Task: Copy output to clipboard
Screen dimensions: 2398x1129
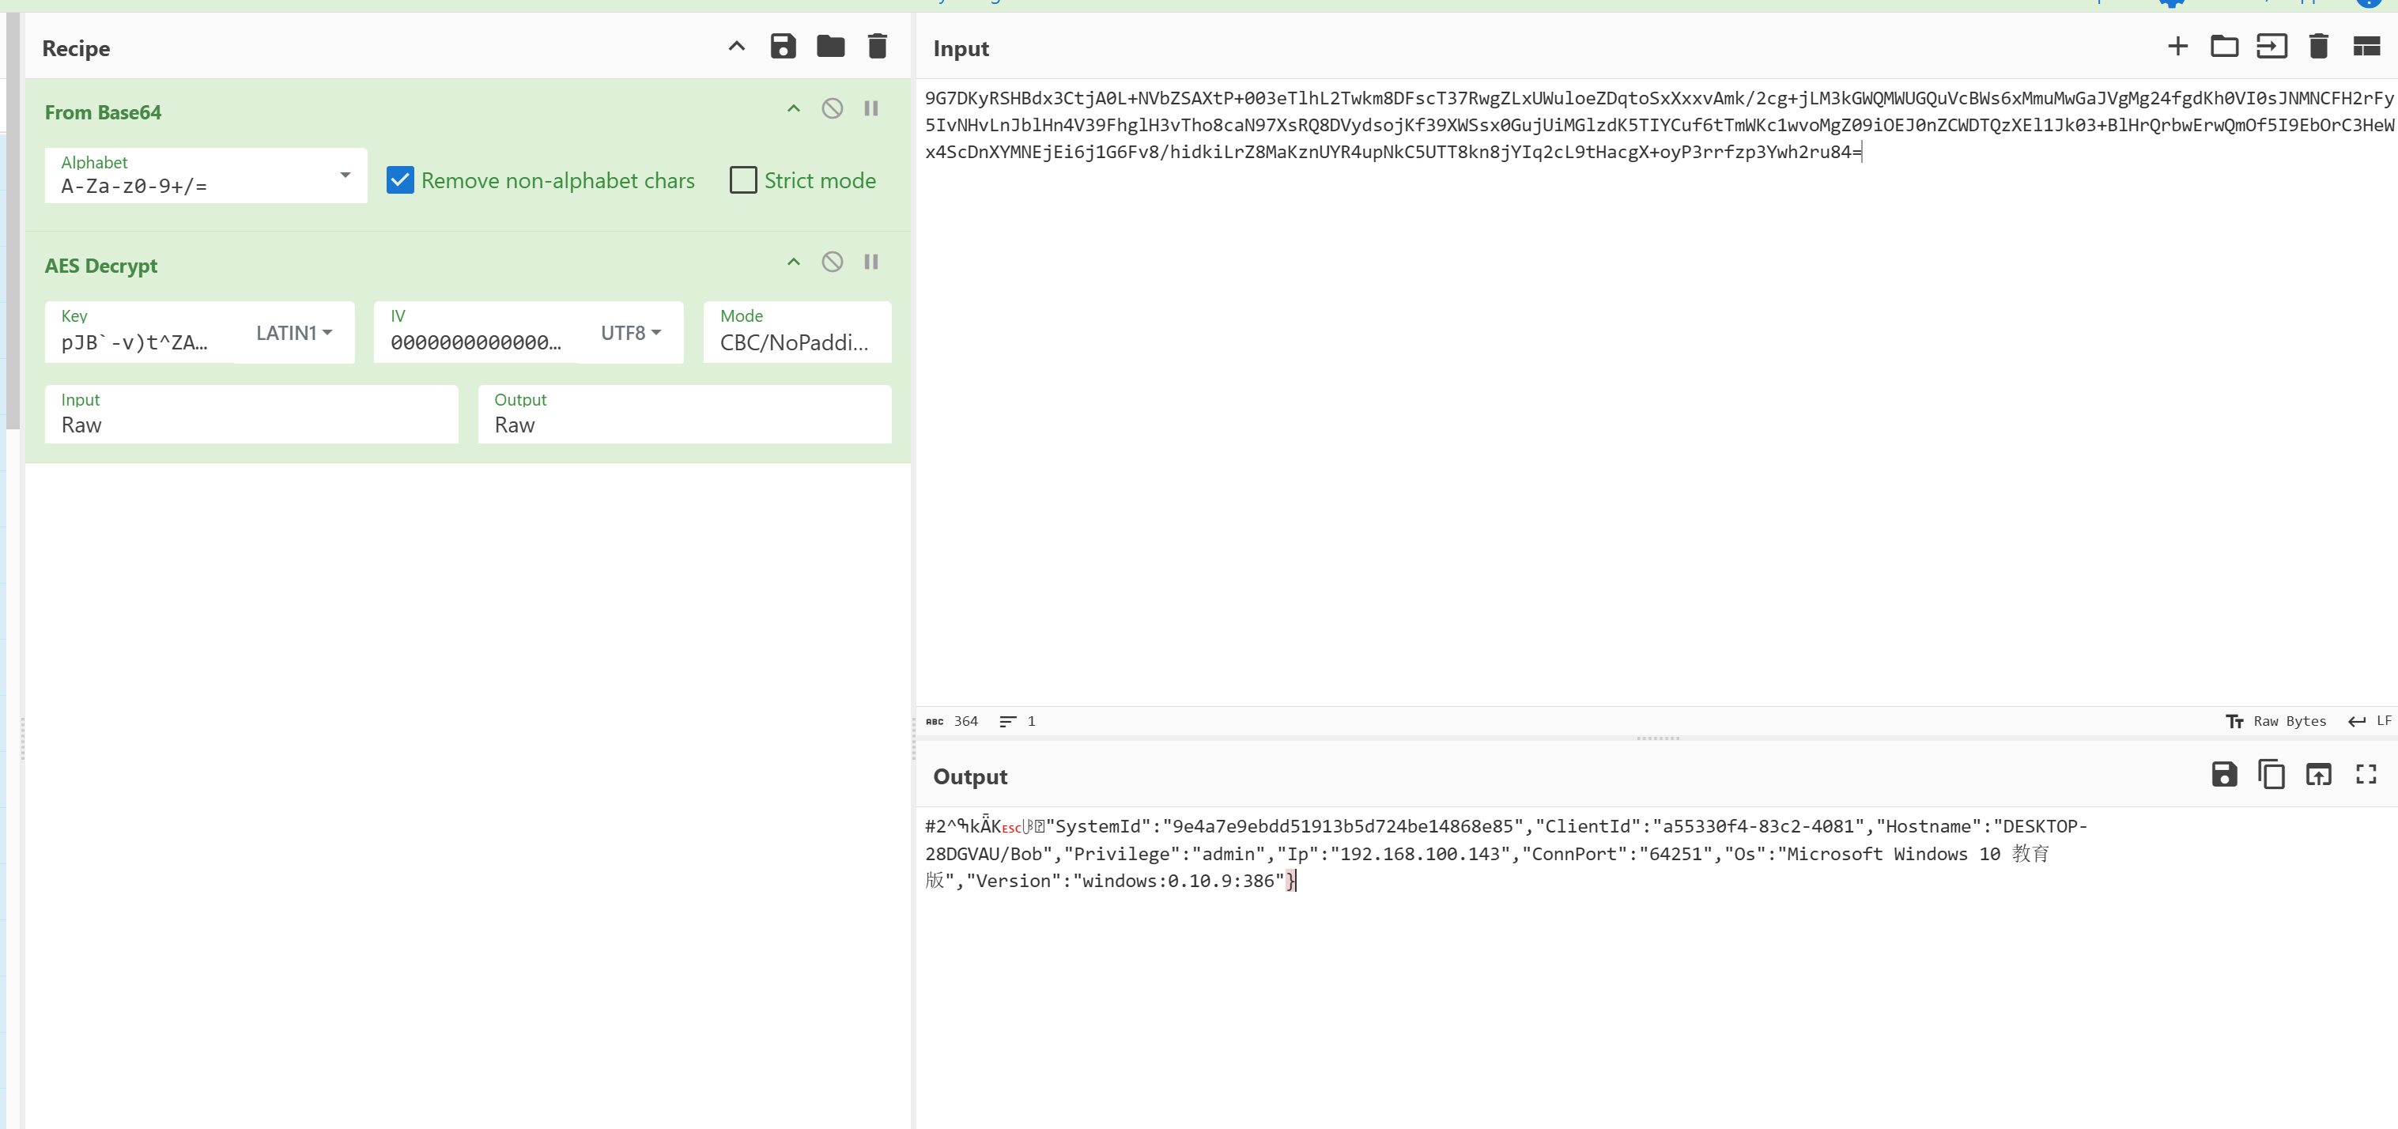Action: tap(2271, 774)
